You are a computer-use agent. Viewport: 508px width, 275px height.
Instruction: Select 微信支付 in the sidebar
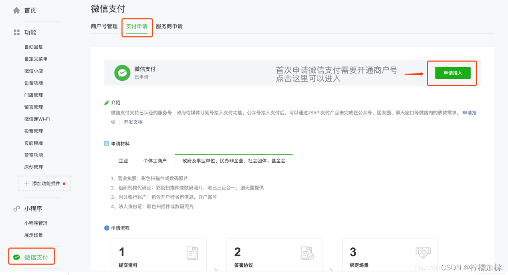36,257
